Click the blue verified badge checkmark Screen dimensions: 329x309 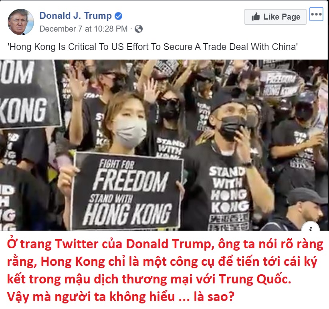118,16
